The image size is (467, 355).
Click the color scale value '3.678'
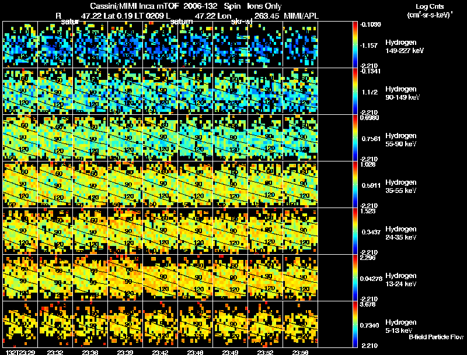tap(368, 304)
